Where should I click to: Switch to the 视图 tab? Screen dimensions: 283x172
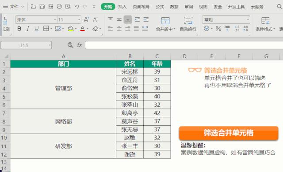coord(203,7)
